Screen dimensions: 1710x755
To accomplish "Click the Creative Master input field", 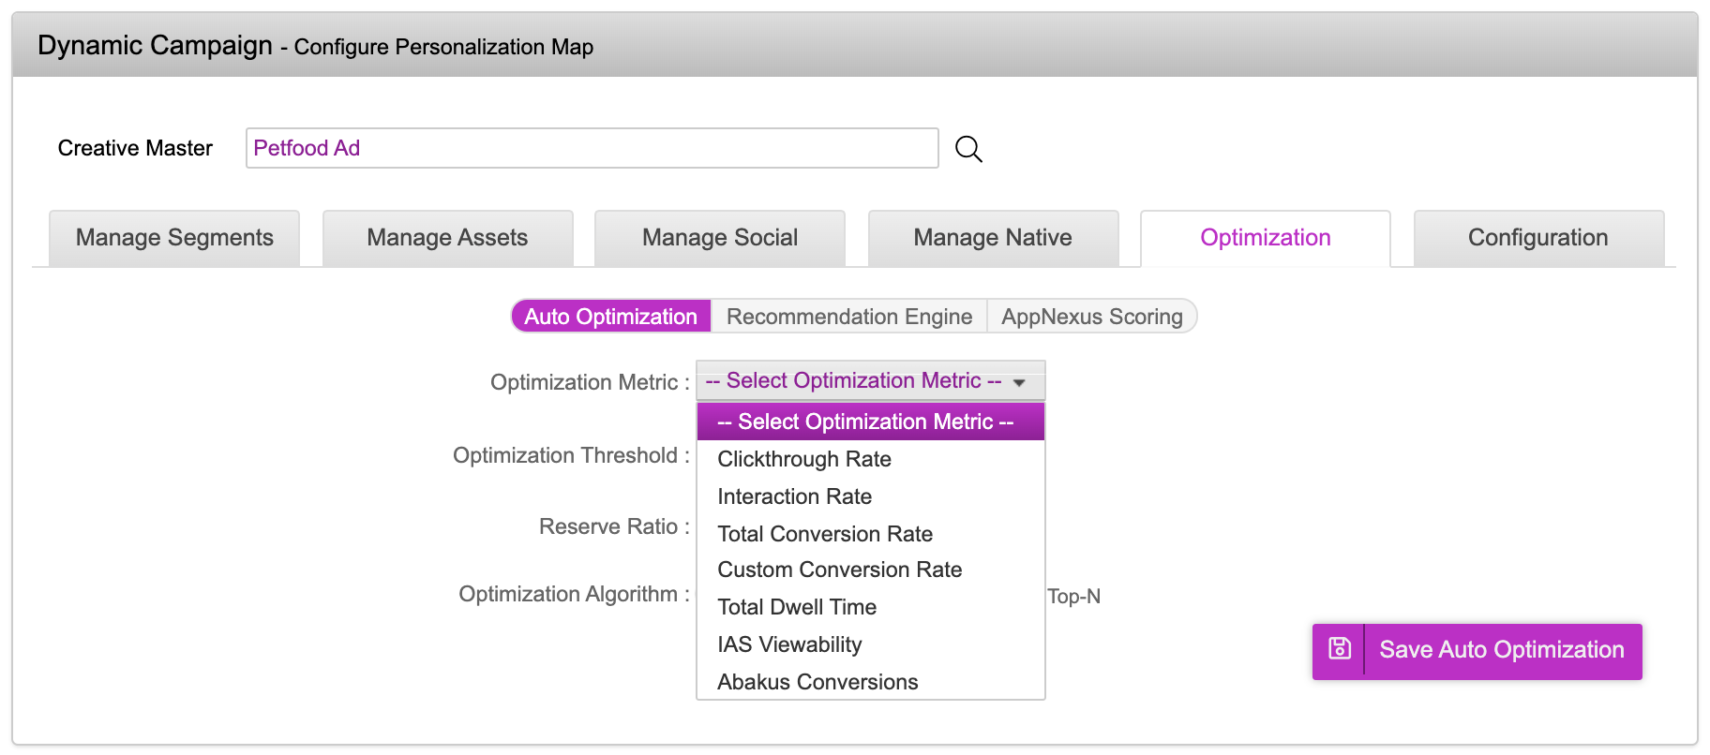I will [x=592, y=148].
